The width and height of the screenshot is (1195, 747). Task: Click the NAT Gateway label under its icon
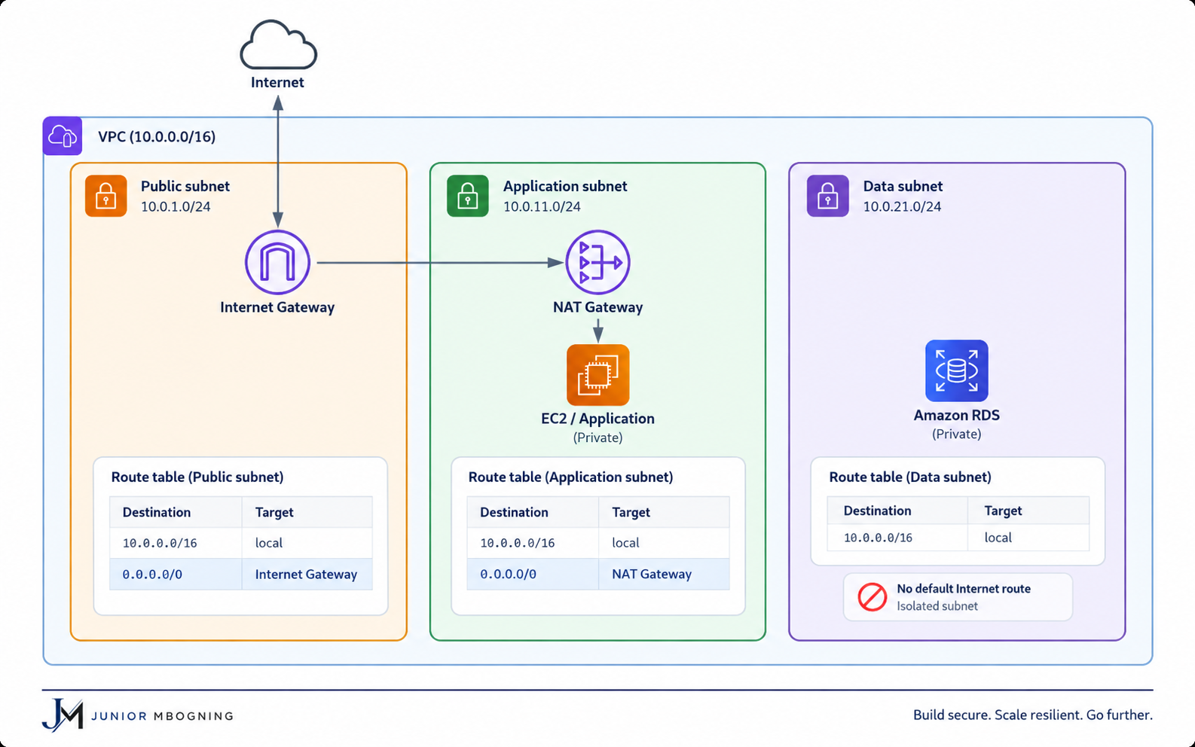[598, 307]
